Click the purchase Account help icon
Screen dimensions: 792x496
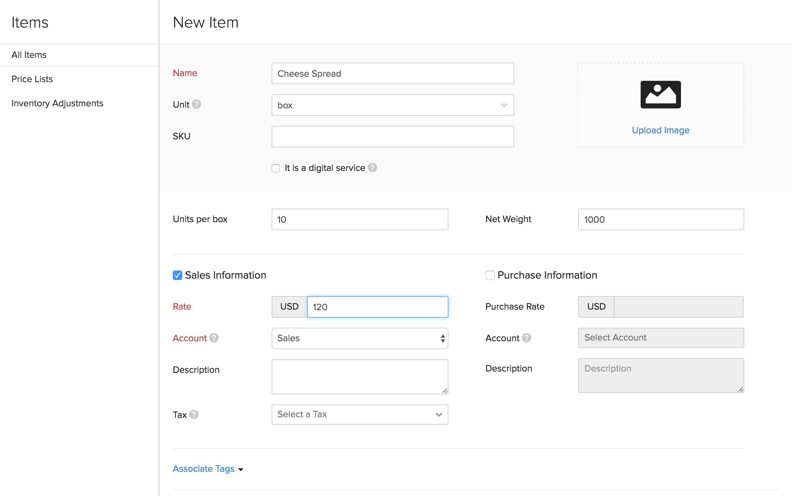(527, 338)
